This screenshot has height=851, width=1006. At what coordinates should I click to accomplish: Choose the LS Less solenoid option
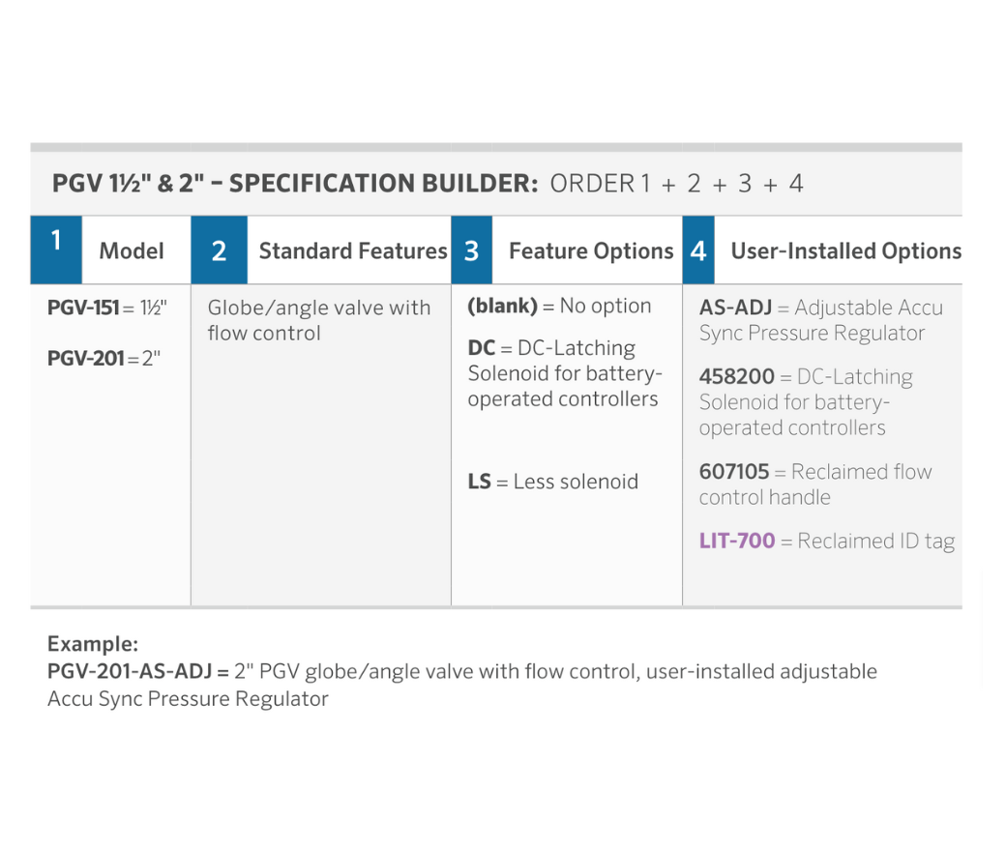(552, 482)
